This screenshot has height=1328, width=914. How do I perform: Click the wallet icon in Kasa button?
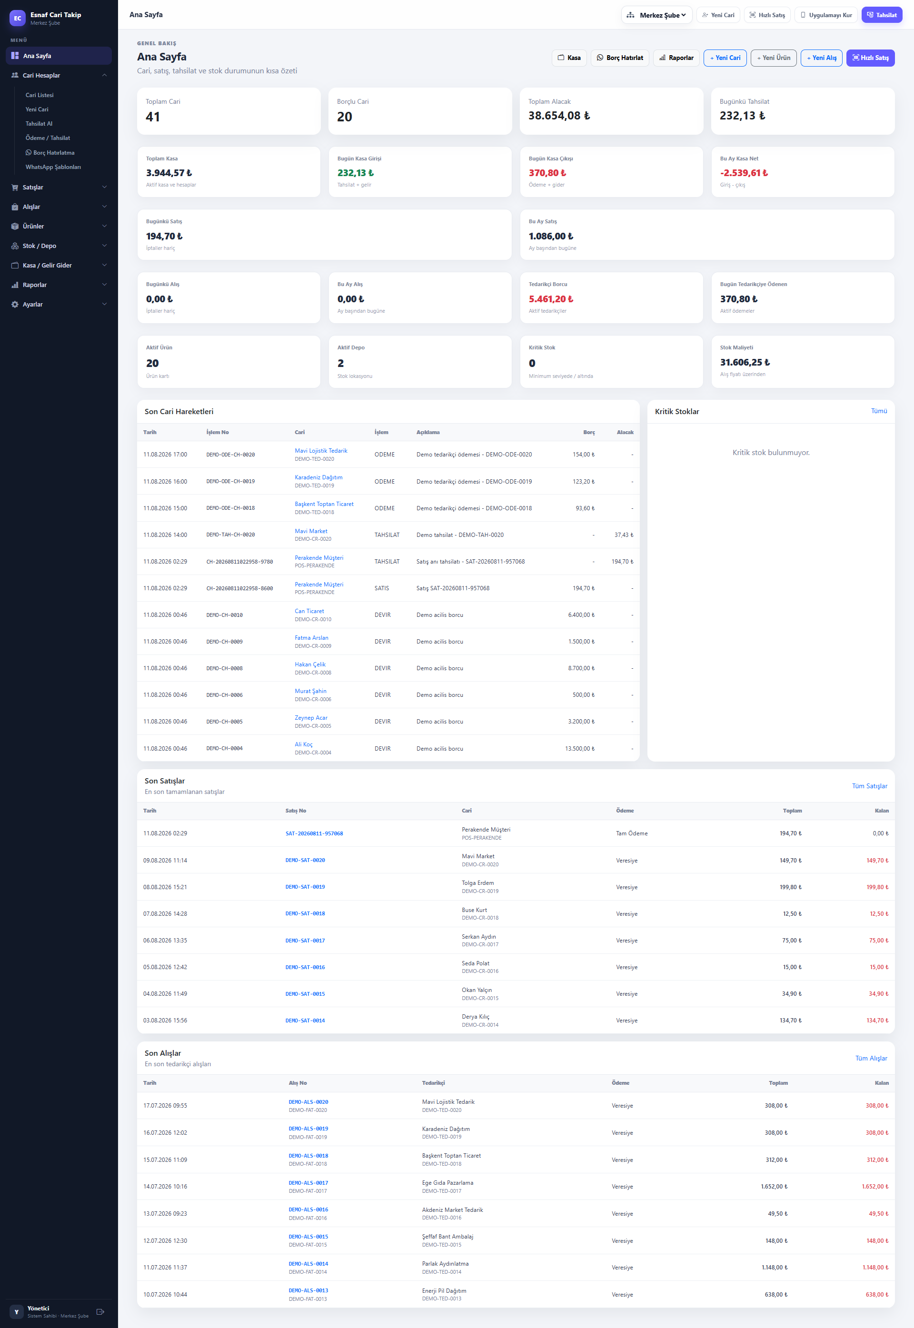[x=561, y=58]
